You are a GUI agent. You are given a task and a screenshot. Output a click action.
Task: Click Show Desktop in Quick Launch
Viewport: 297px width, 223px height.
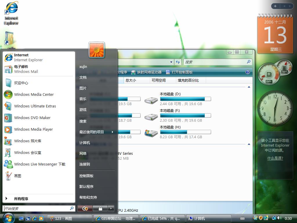21,218
